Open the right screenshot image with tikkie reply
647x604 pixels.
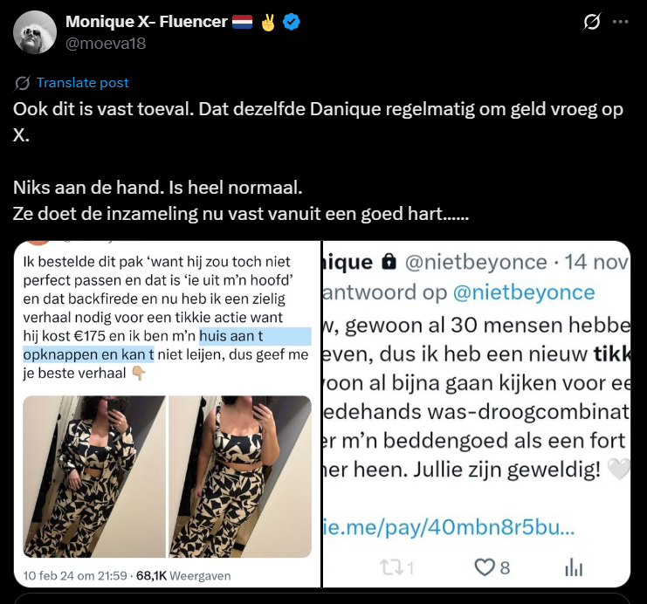point(477,414)
